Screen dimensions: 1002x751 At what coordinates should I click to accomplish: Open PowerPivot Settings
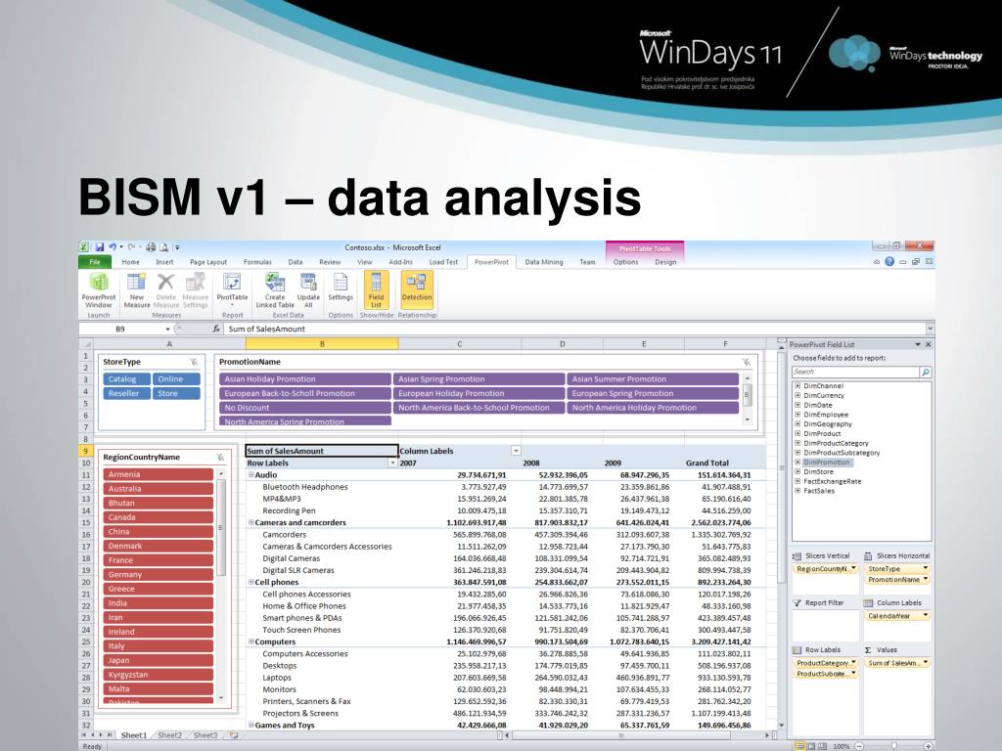[x=341, y=288]
